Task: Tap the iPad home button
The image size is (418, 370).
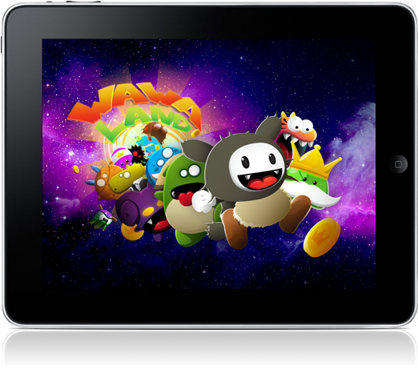Action: pyautogui.click(x=398, y=164)
